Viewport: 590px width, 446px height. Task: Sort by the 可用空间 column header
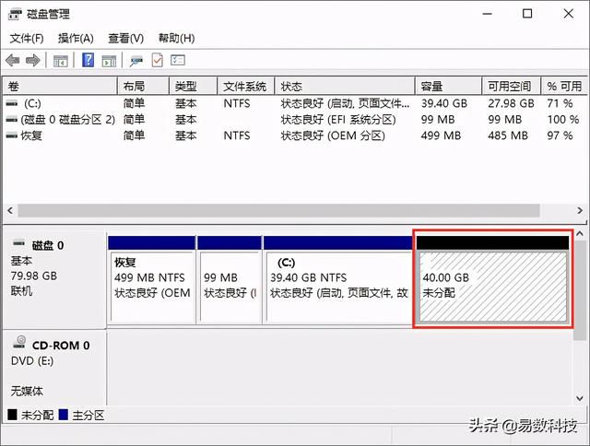point(511,86)
